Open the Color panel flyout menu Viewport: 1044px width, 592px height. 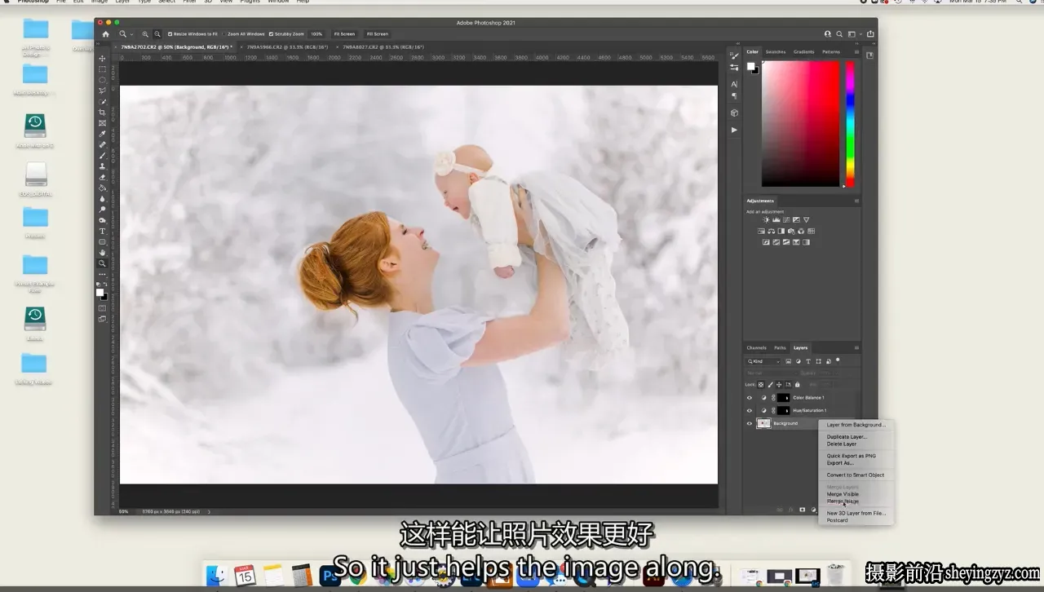pyautogui.click(x=856, y=51)
